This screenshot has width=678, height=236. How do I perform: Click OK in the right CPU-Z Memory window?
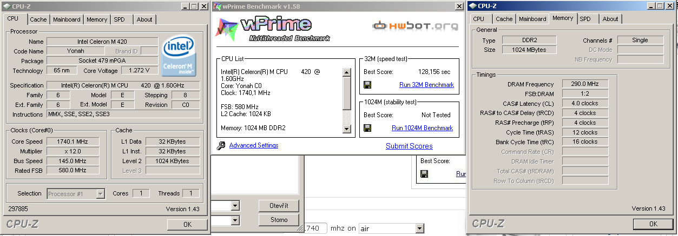click(x=653, y=224)
